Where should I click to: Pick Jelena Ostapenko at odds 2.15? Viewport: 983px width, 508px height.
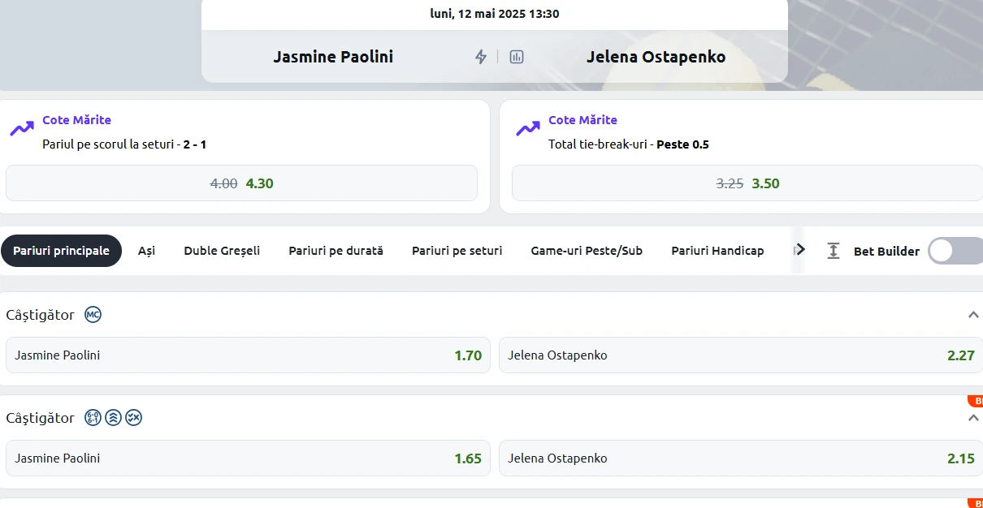(x=741, y=458)
